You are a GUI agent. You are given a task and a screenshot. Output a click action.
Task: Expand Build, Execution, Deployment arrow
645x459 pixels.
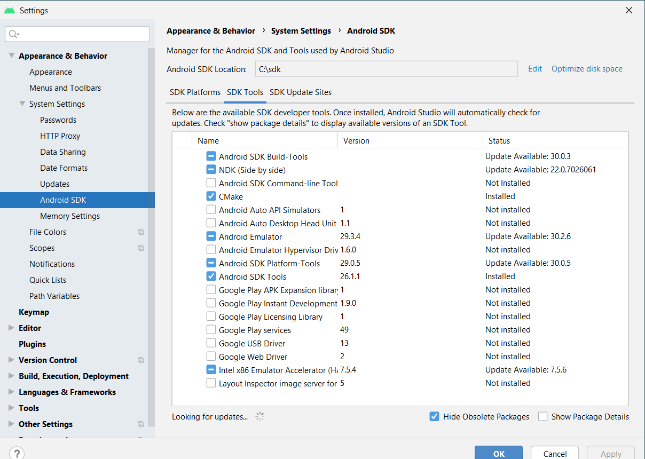[11, 376]
